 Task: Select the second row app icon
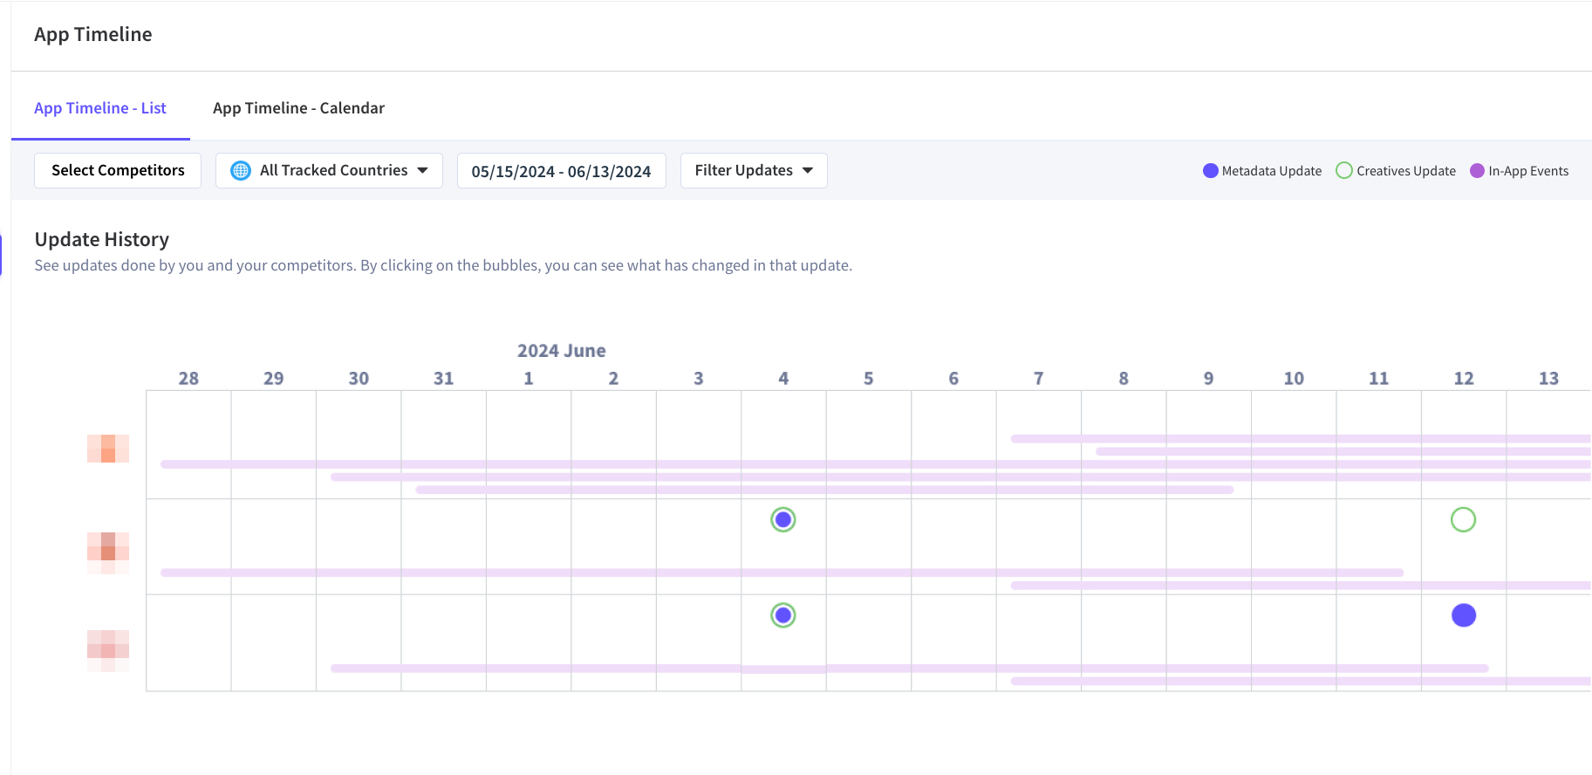[x=108, y=552]
